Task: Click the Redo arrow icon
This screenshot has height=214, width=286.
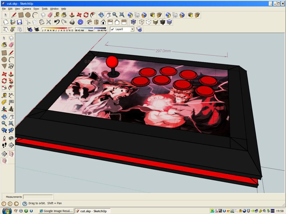Action: [x=64, y=22]
